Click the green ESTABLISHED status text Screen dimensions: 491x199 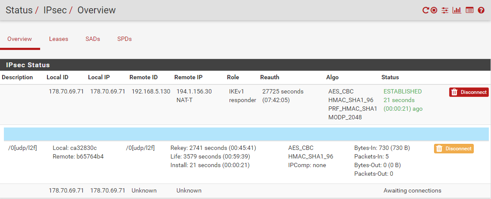tap(403, 91)
